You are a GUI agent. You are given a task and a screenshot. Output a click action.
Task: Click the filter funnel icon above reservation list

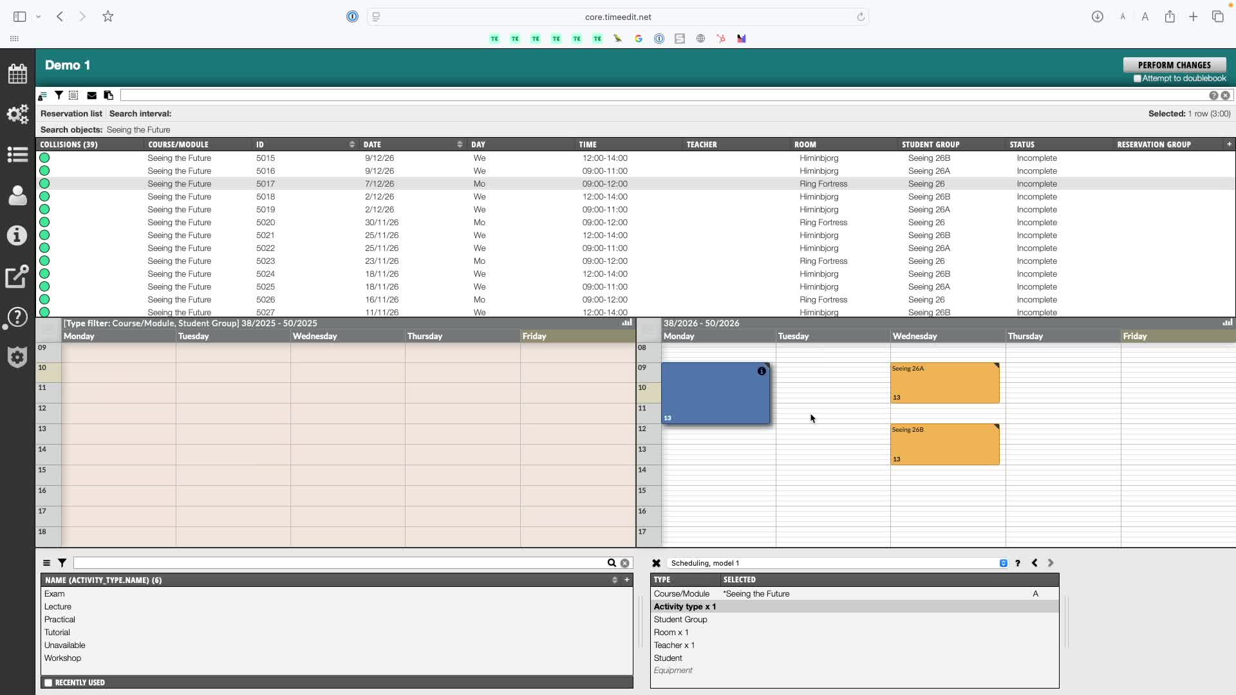pyautogui.click(x=59, y=95)
